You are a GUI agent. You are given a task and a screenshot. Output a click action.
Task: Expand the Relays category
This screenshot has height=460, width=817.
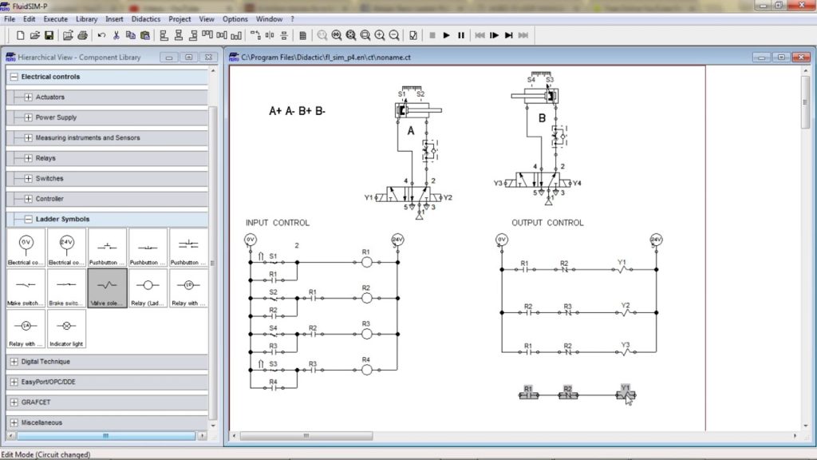point(28,158)
